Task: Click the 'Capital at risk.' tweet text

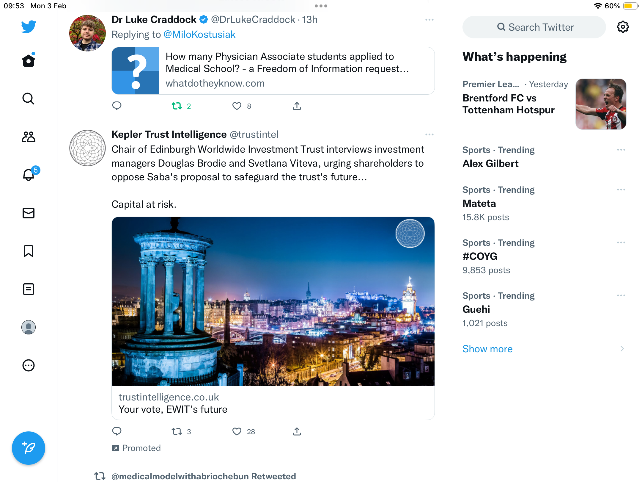Action: click(x=144, y=204)
